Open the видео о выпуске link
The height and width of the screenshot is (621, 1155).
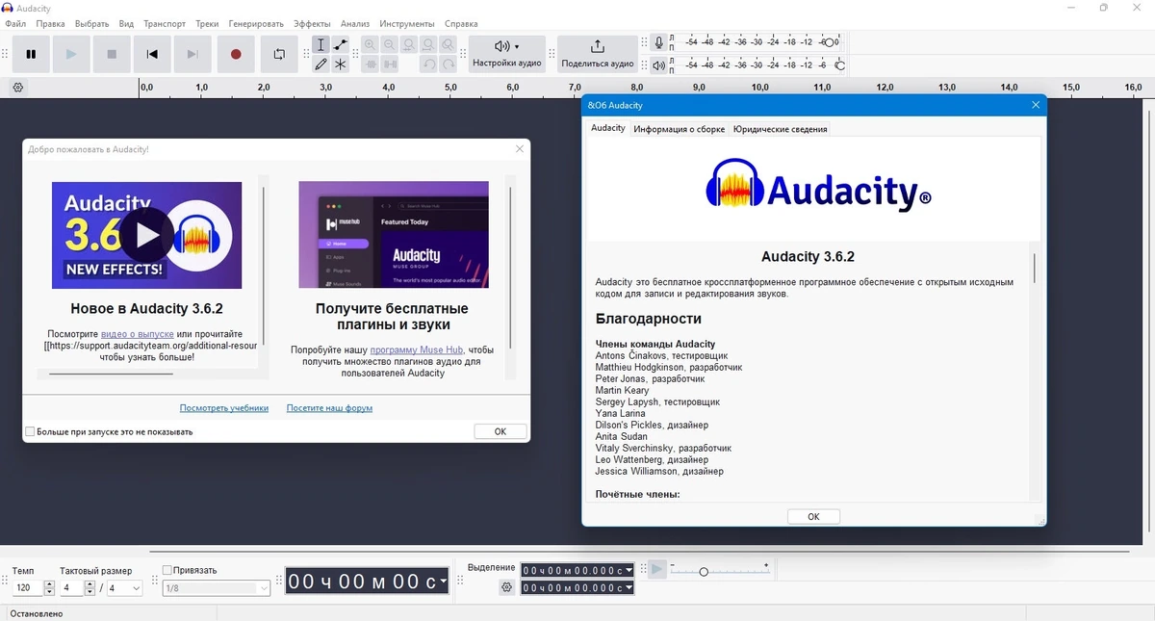(x=138, y=334)
